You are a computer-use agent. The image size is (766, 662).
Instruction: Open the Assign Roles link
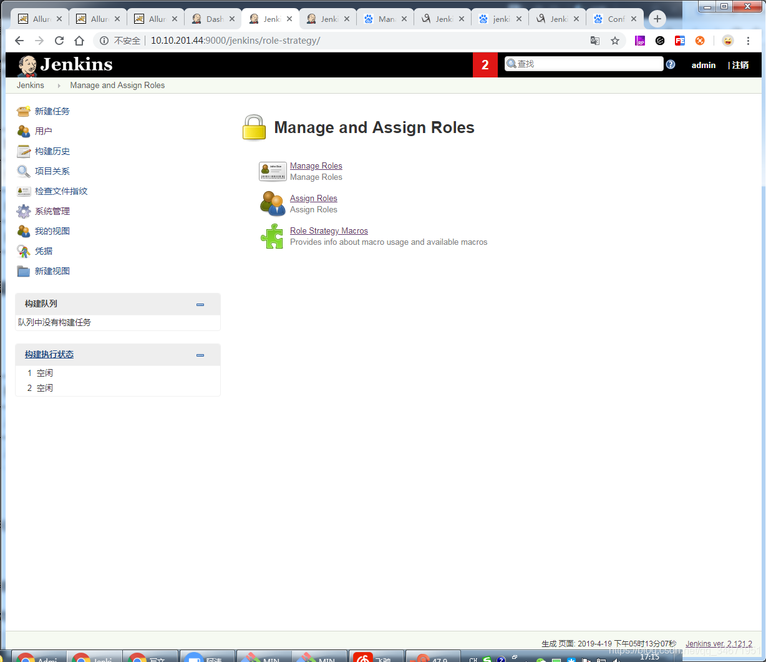314,198
